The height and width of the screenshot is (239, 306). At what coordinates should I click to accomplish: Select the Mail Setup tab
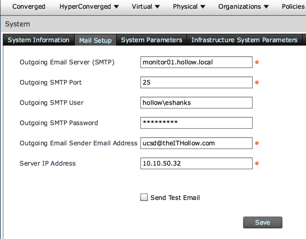click(x=95, y=40)
